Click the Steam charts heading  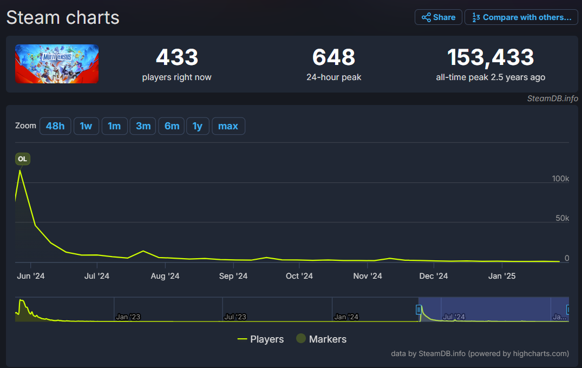[63, 17]
